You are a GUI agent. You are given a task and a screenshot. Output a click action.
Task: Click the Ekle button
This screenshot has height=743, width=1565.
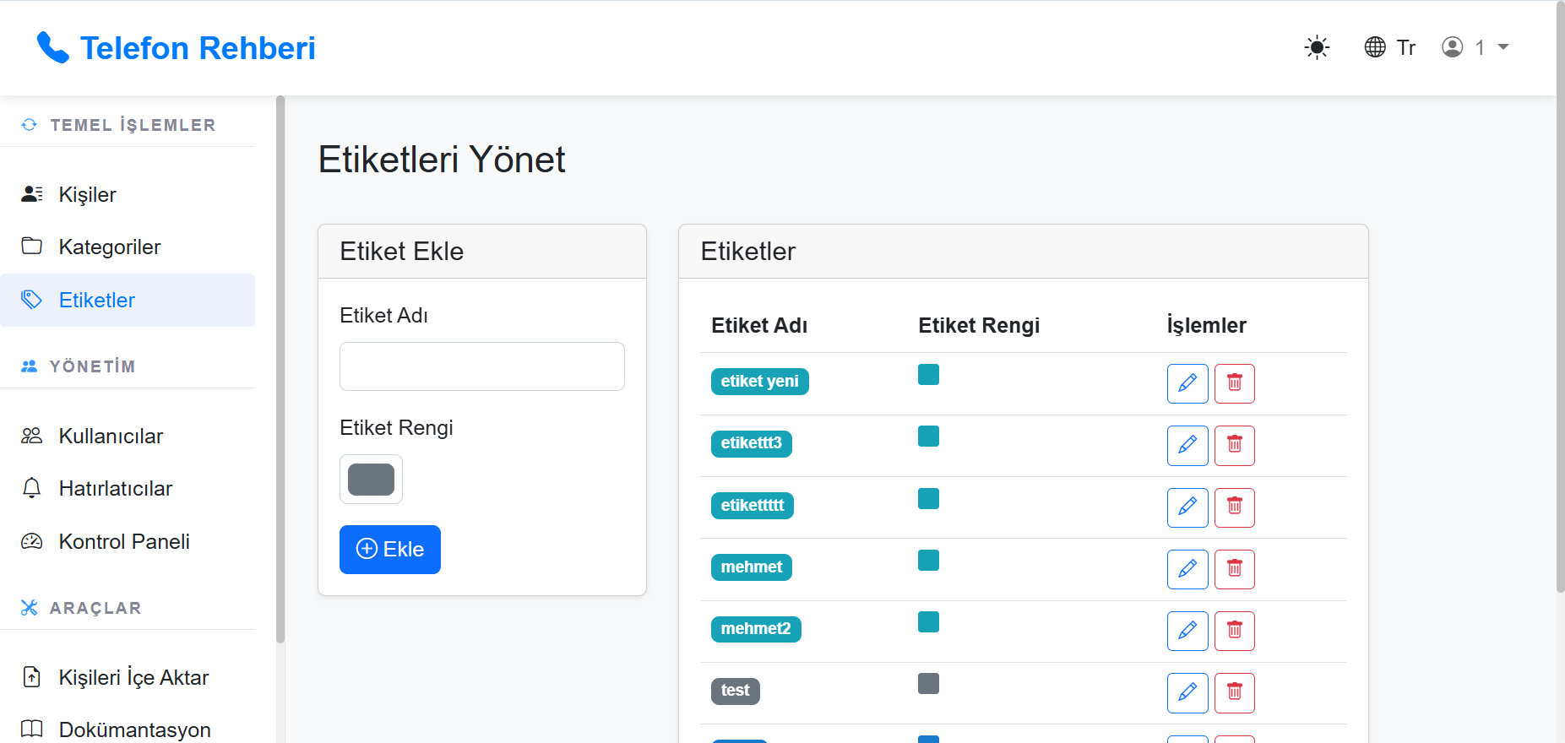[x=389, y=549]
